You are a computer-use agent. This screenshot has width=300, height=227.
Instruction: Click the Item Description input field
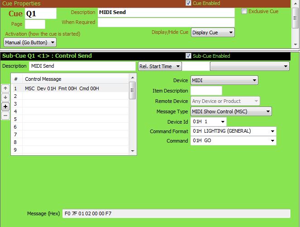click(206, 91)
